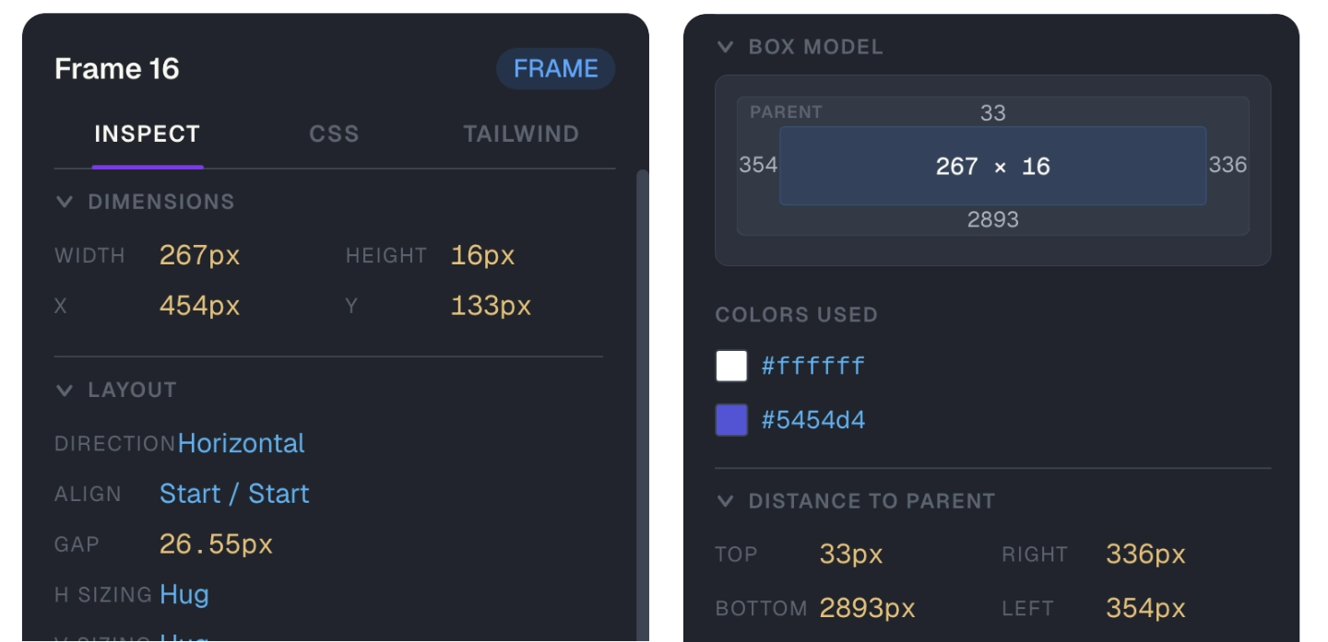Click the H Sizing Hug value
This screenshot has height=642, width=1328.
click(x=184, y=594)
